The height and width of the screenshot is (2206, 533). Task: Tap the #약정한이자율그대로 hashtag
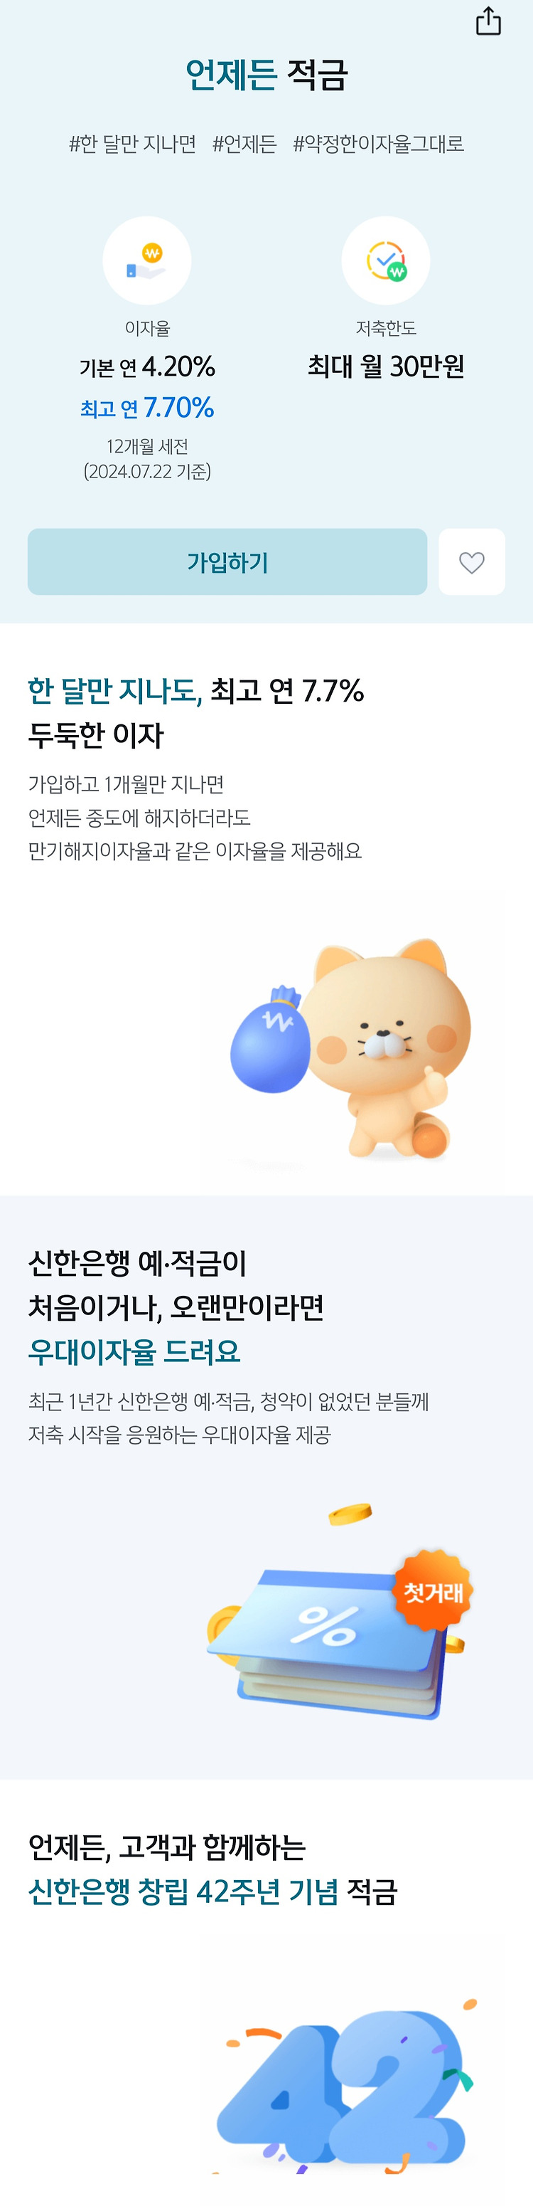[378, 144]
